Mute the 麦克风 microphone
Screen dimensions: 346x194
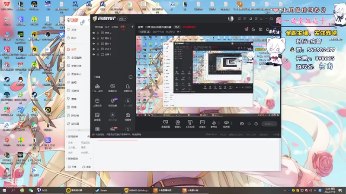pos(214,124)
